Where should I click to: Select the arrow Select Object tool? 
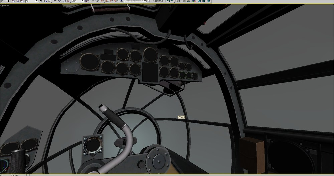pos(41,1)
